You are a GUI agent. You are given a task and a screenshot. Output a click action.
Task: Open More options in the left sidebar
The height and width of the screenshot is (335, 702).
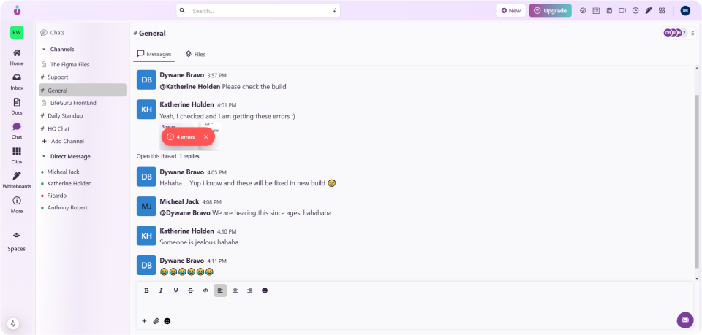pyautogui.click(x=17, y=205)
